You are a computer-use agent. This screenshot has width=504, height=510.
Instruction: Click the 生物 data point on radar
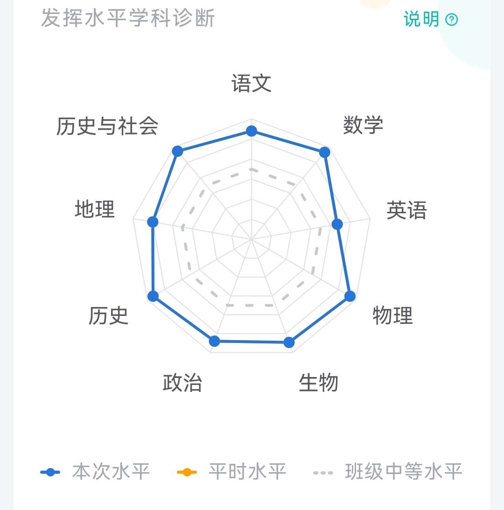click(289, 342)
